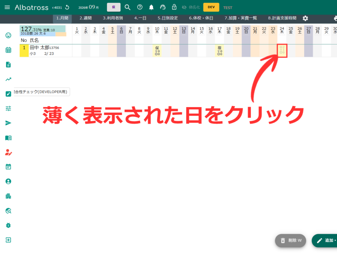This screenshot has width=337, height=253.
Task: Open the open-book sidebar icon
Action: pyautogui.click(x=8, y=138)
